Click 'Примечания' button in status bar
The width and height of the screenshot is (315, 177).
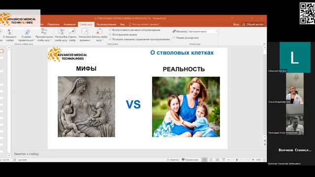point(190,160)
